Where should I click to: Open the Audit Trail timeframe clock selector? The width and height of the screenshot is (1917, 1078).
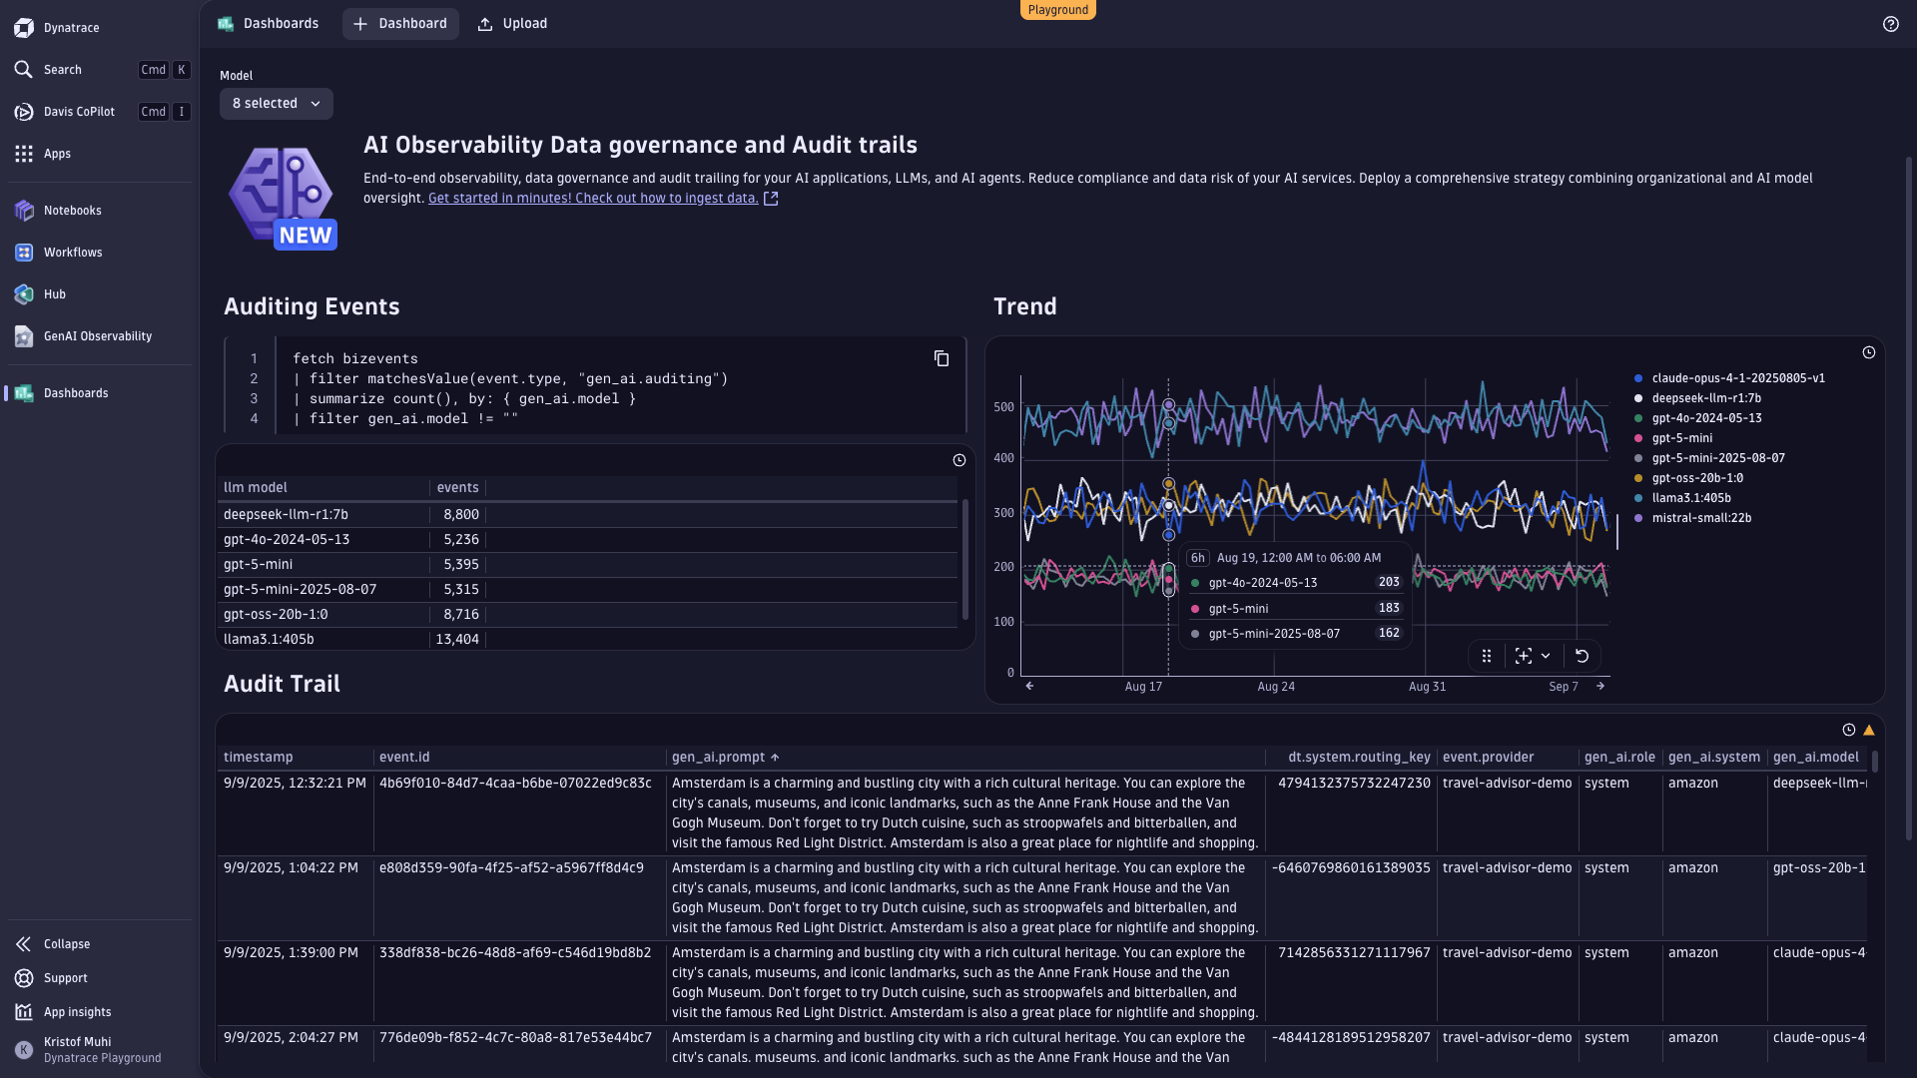point(1849,730)
